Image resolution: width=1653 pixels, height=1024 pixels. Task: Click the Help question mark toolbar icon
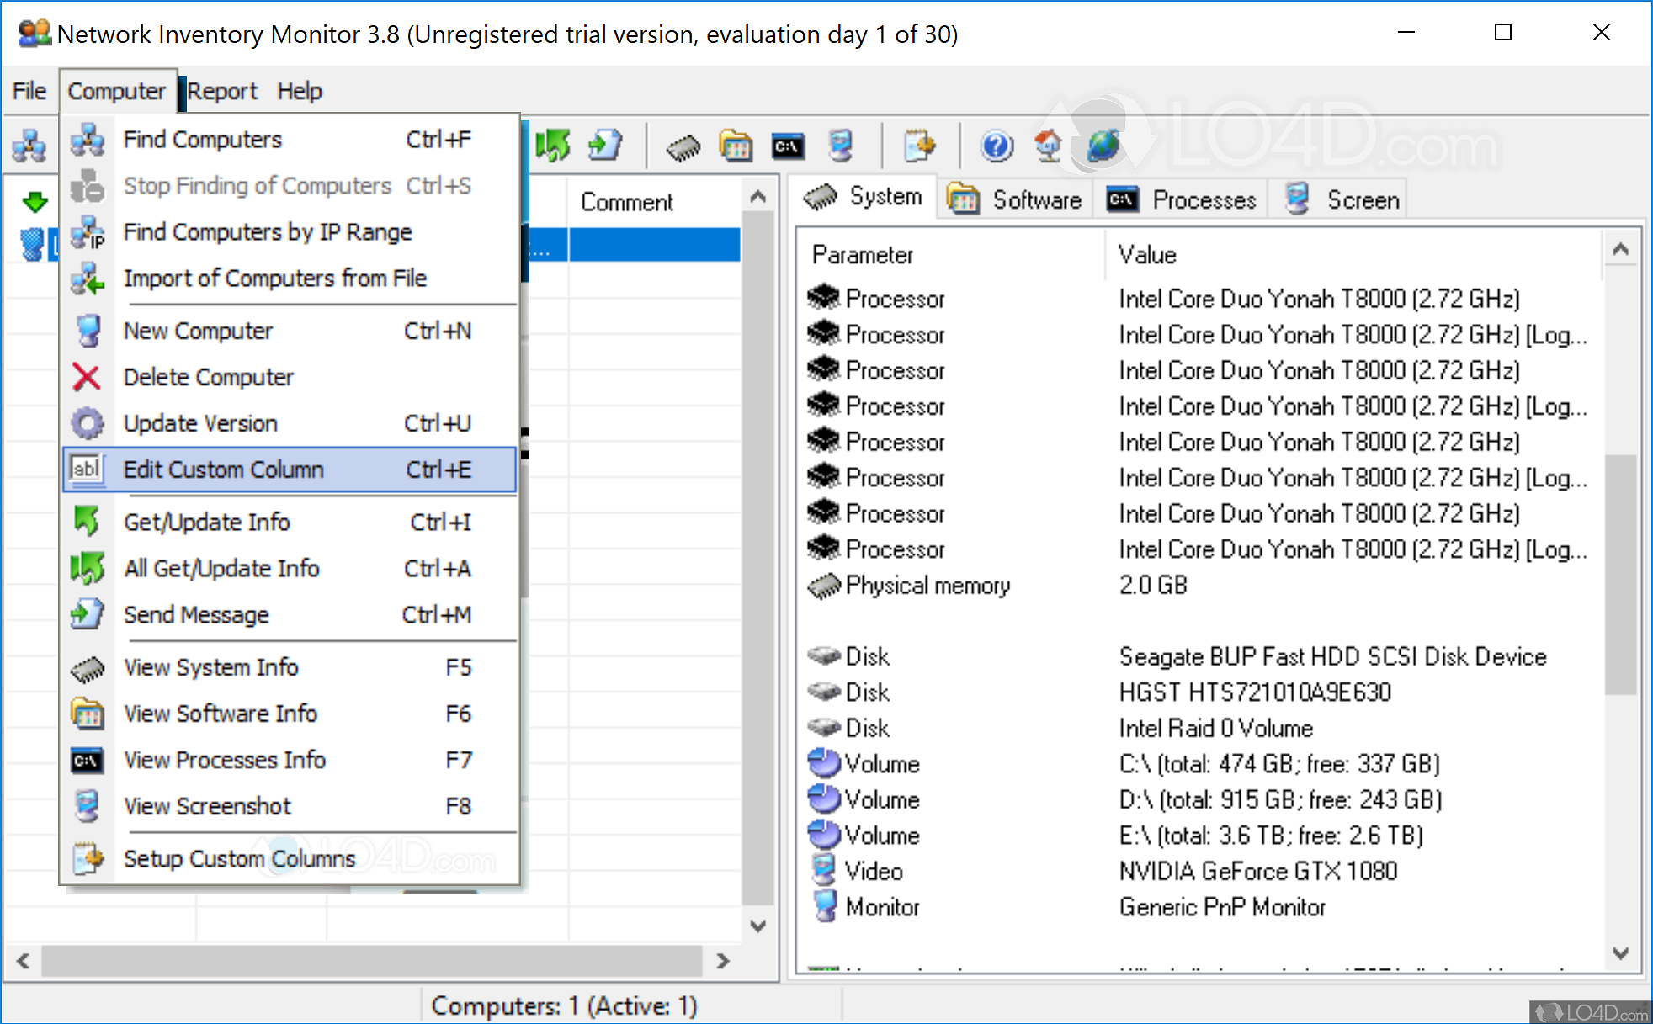(x=996, y=145)
